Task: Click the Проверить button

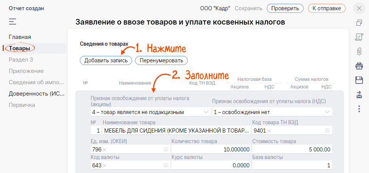Action: point(285,8)
